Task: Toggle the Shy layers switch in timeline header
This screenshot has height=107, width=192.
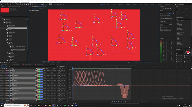Action: point(60,67)
